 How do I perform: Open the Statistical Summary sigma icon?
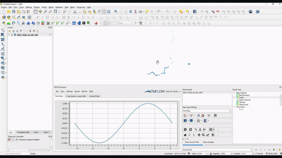pos(135,12)
